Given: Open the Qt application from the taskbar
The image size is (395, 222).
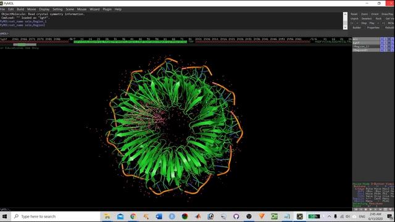Looking at the screenshot, I should 274,216.
